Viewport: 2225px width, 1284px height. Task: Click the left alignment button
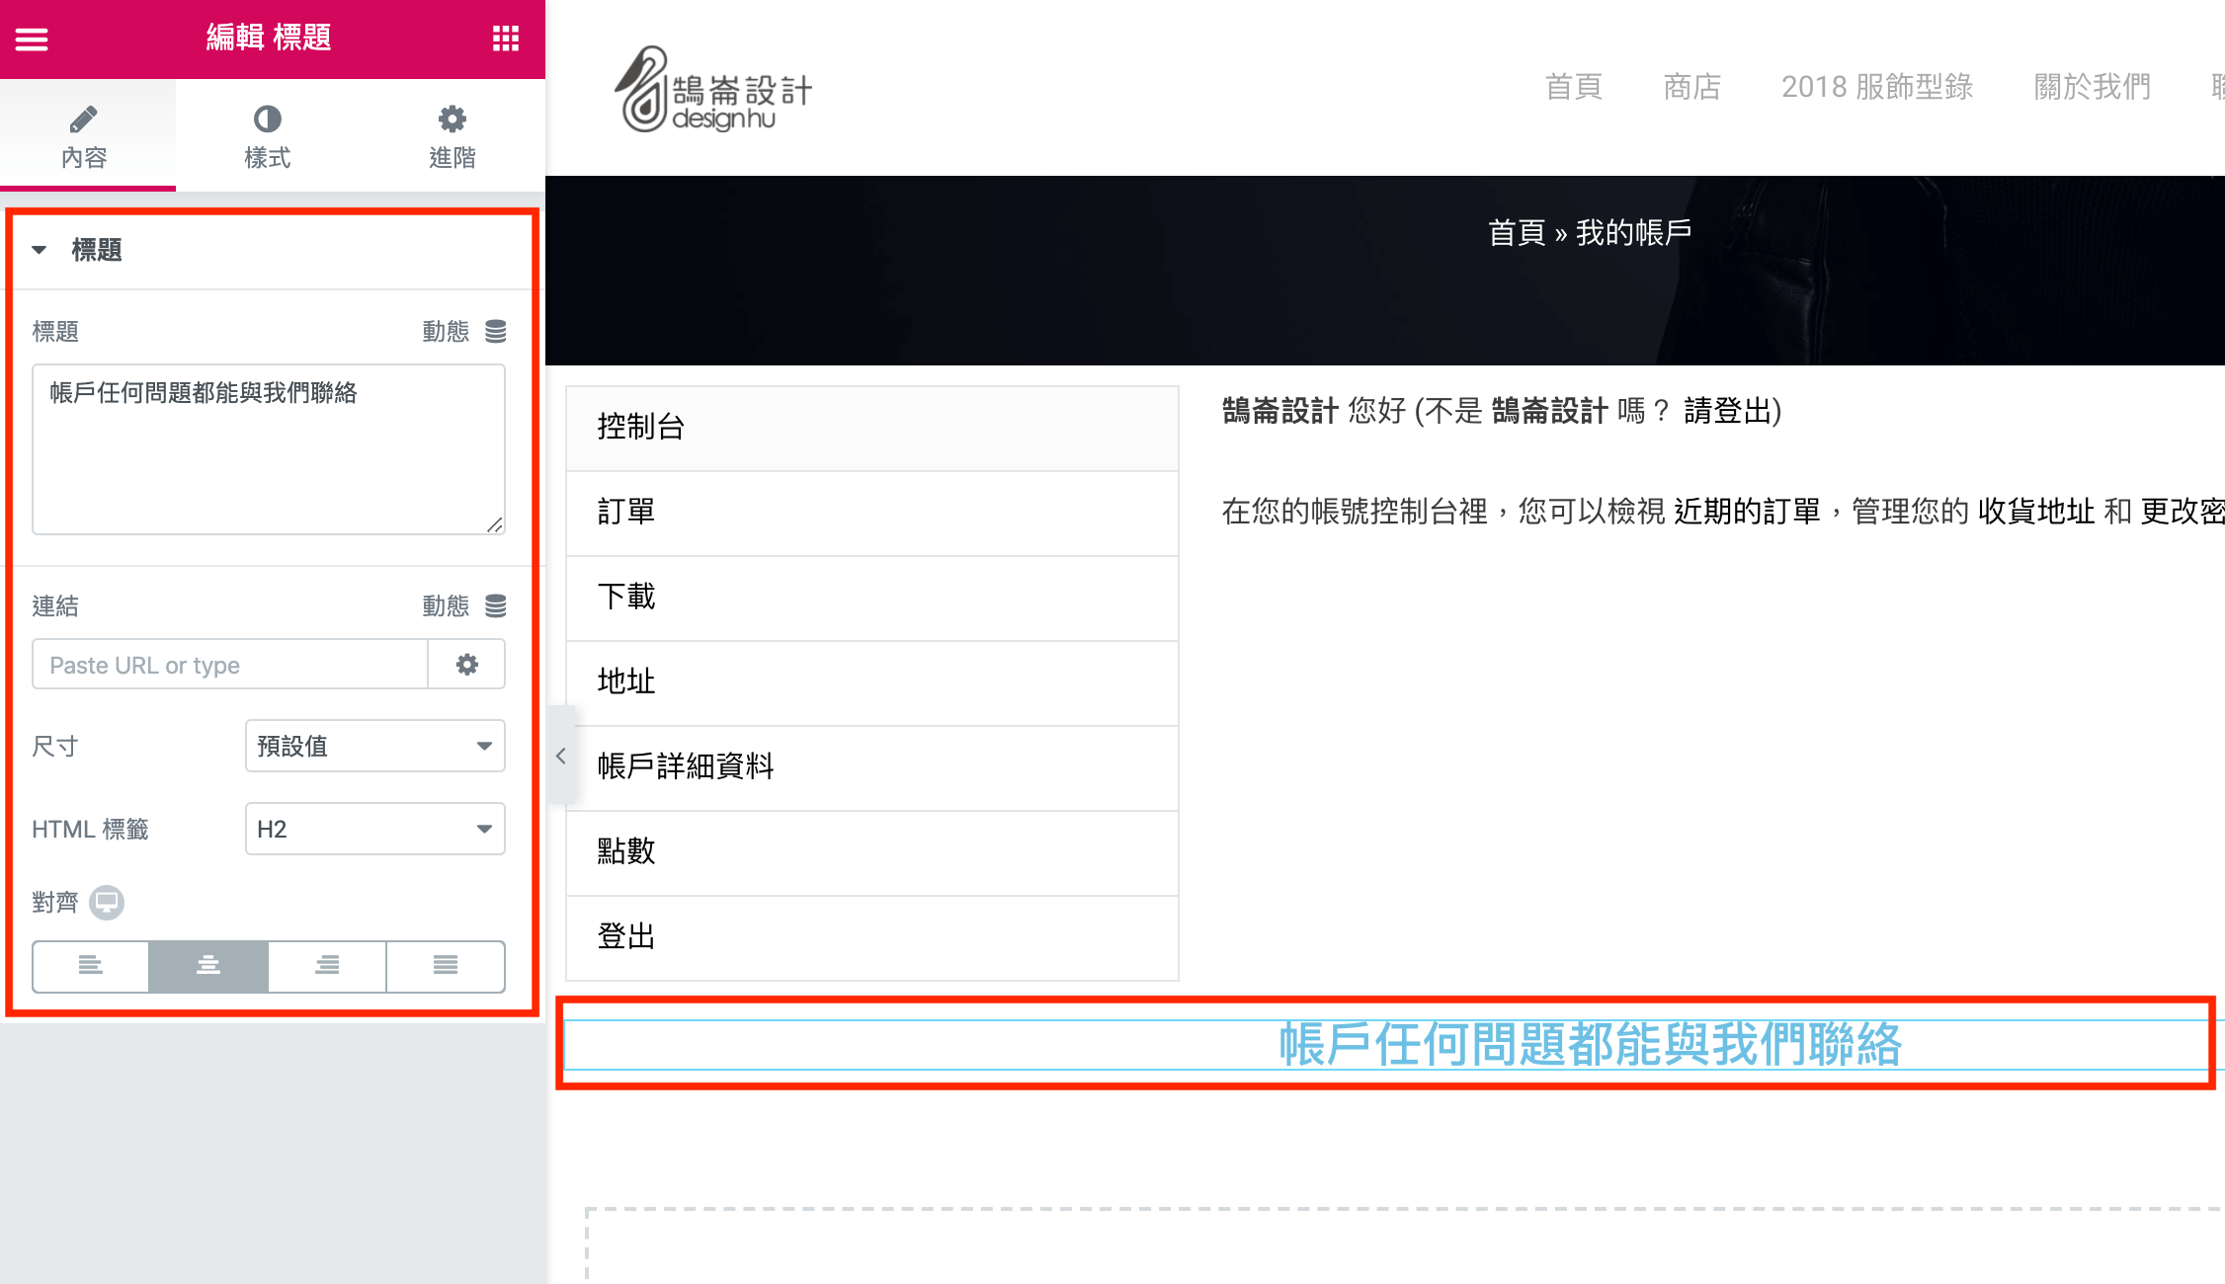point(90,966)
